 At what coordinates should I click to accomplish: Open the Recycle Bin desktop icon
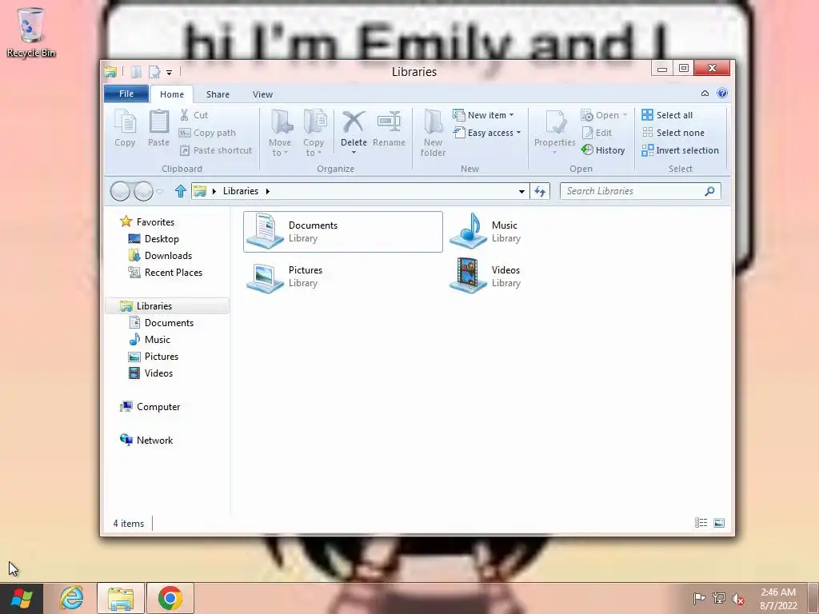(x=31, y=32)
